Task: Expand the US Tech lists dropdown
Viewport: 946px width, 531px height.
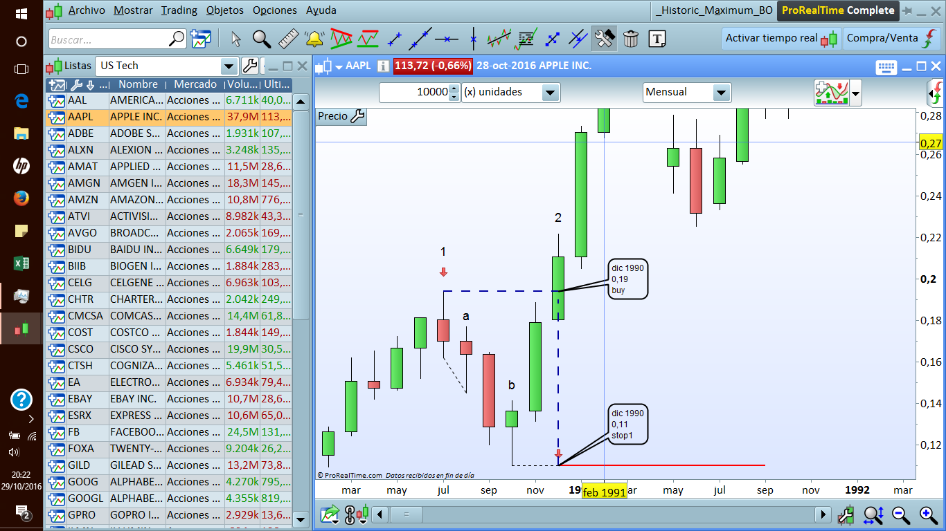Action: click(x=229, y=66)
